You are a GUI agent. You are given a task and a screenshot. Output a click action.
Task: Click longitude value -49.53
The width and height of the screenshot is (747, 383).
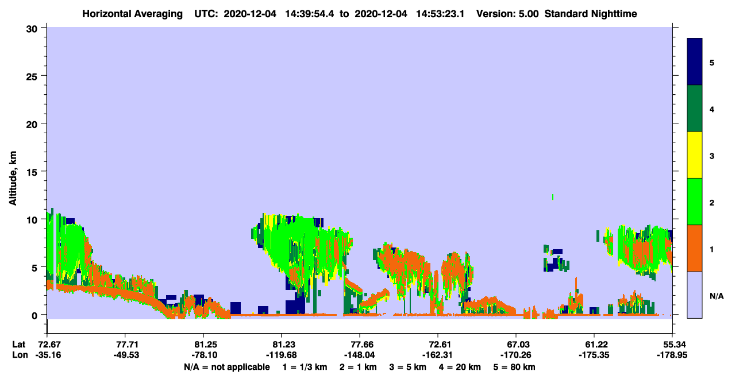(125, 355)
